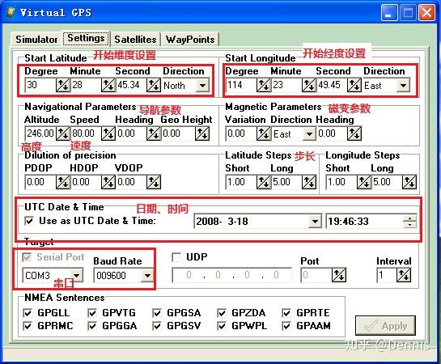This screenshot has width=441, height=364.
Task: Click the Latitude Degree spinner icon
Action: [63, 85]
